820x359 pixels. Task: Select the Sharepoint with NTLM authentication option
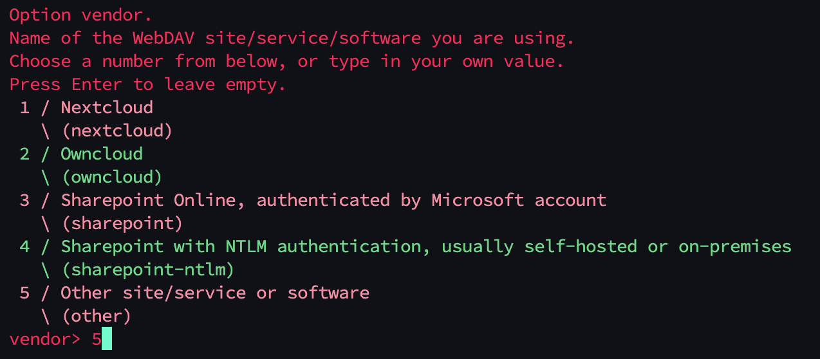(425, 246)
